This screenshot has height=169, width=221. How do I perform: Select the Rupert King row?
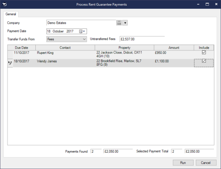pos(110,54)
